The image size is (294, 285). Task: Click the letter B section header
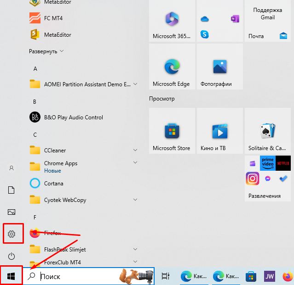pyautogui.click(x=35, y=102)
